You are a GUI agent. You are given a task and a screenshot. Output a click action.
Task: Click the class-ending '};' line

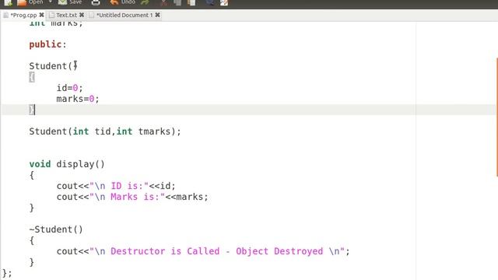pos(7,273)
